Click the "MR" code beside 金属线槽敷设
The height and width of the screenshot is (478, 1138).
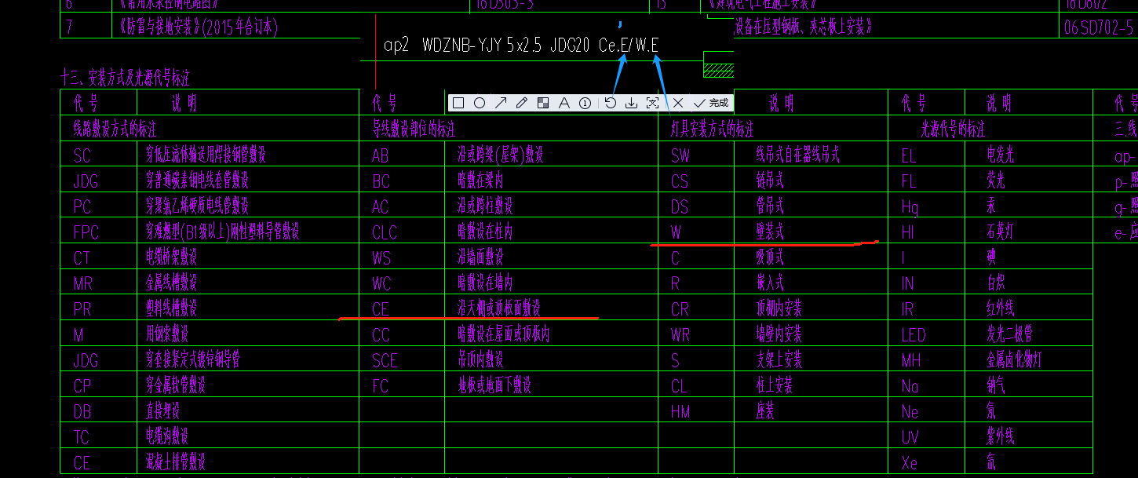click(x=83, y=283)
